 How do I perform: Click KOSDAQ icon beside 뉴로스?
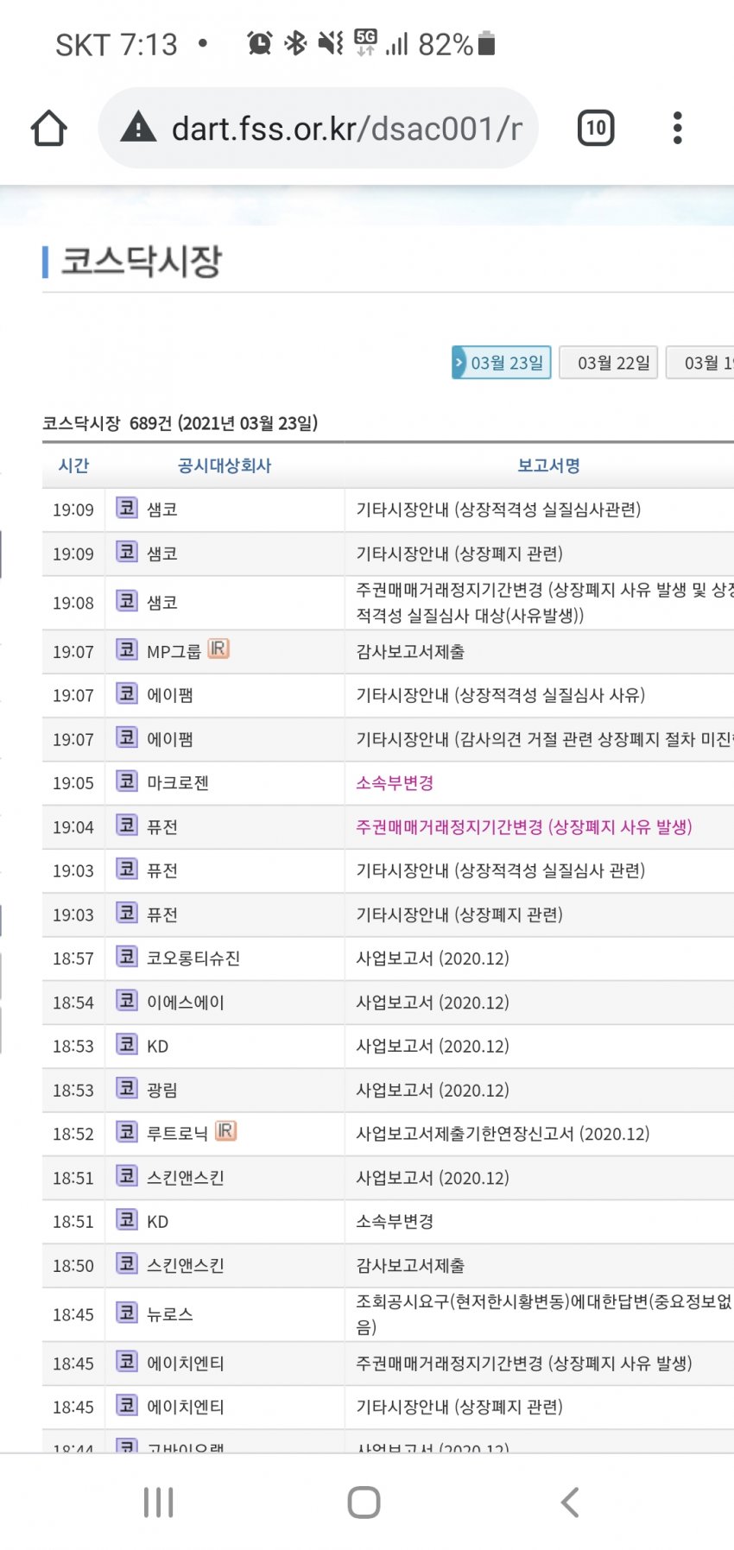pyautogui.click(x=127, y=1313)
